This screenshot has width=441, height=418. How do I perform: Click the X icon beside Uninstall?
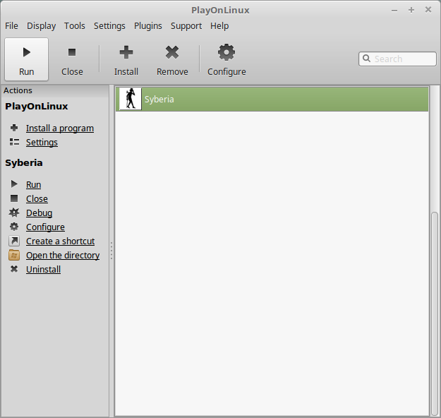14,269
